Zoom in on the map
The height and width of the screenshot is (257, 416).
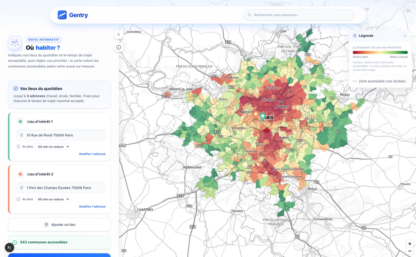pos(410,244)
